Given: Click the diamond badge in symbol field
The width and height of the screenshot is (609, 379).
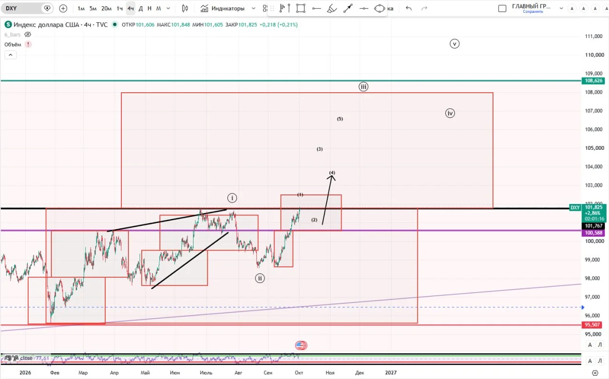Looking at the screenshot, I should (x=47, y=8).
